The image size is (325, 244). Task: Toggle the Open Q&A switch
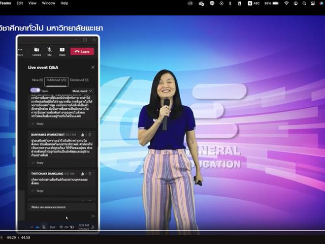(35, 90)
